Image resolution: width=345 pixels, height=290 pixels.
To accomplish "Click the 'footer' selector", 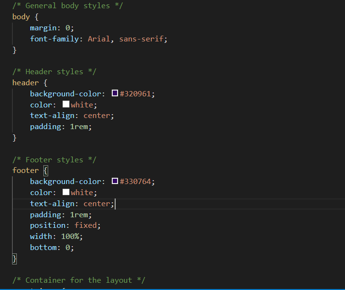I will (26, 171).
